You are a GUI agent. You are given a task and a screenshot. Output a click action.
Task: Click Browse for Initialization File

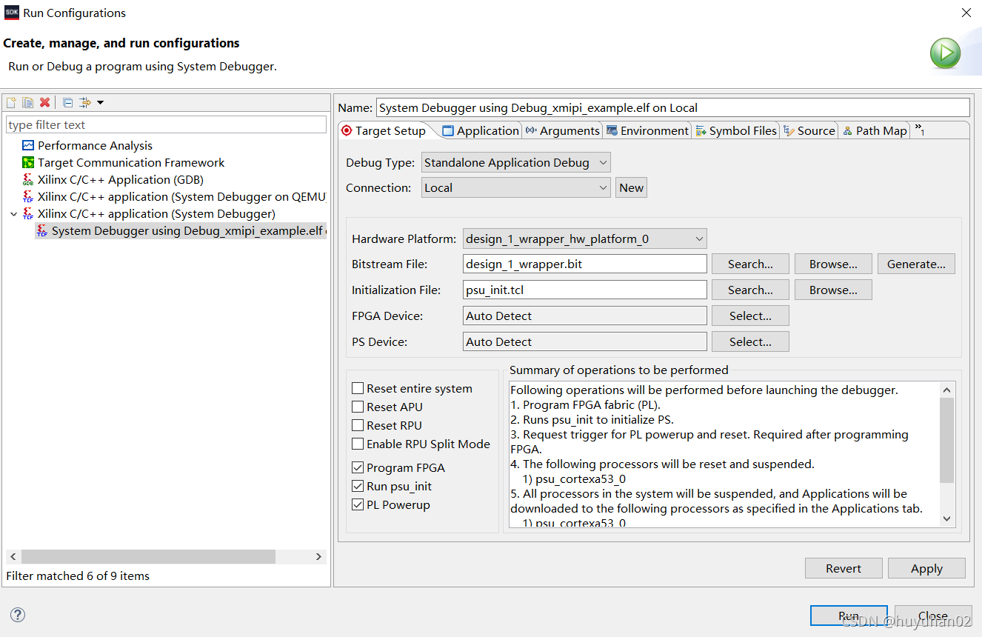[833, 290]
